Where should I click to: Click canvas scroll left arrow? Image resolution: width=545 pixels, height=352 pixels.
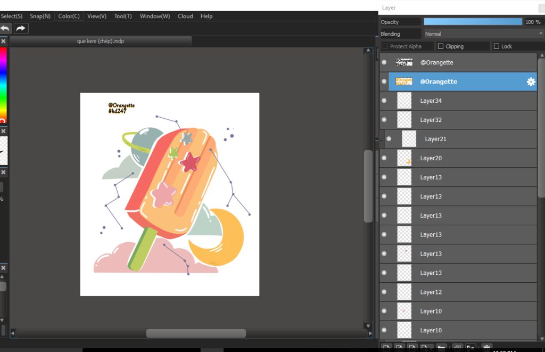[x=13, y=333]
